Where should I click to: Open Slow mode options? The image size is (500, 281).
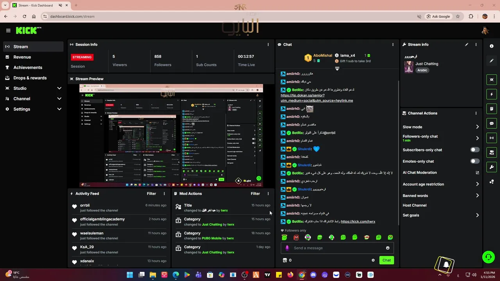[441, 127]
